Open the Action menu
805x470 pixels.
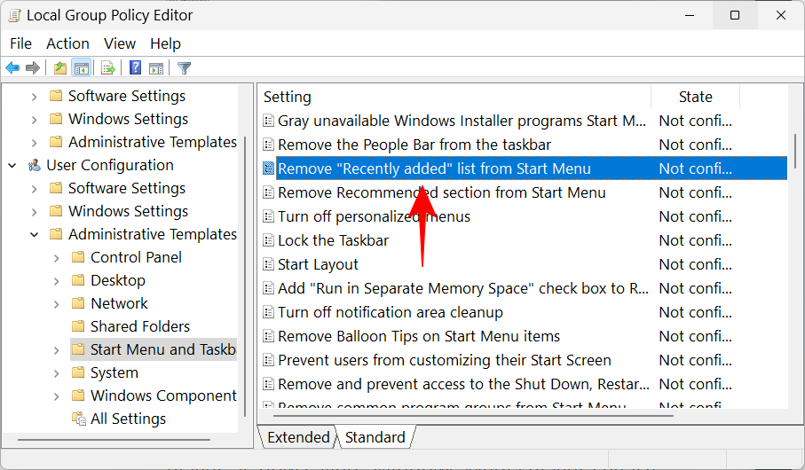tap(67, 43)
